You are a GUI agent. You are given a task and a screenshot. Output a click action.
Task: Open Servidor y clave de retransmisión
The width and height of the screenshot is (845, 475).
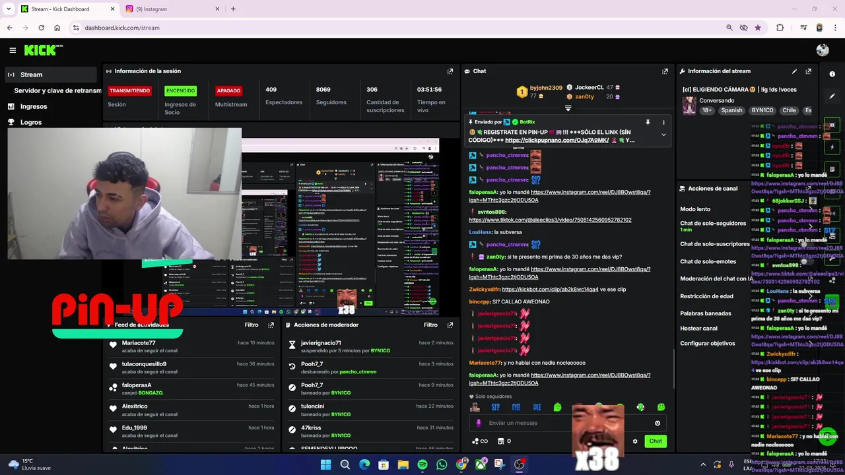coord(57,90)
